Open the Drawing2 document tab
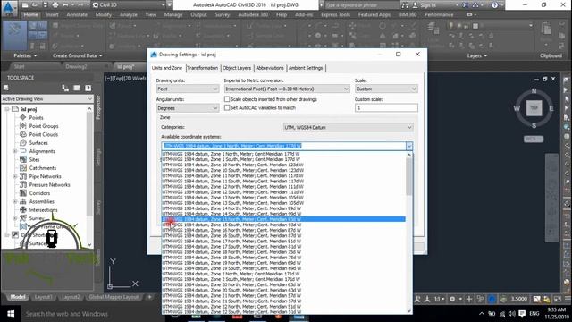The width and height of the screenshot is (572, 322). pos(76,67)
